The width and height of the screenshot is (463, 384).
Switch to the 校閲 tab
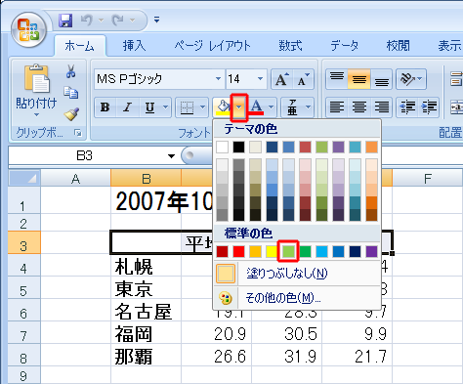[x=398, y=46]
